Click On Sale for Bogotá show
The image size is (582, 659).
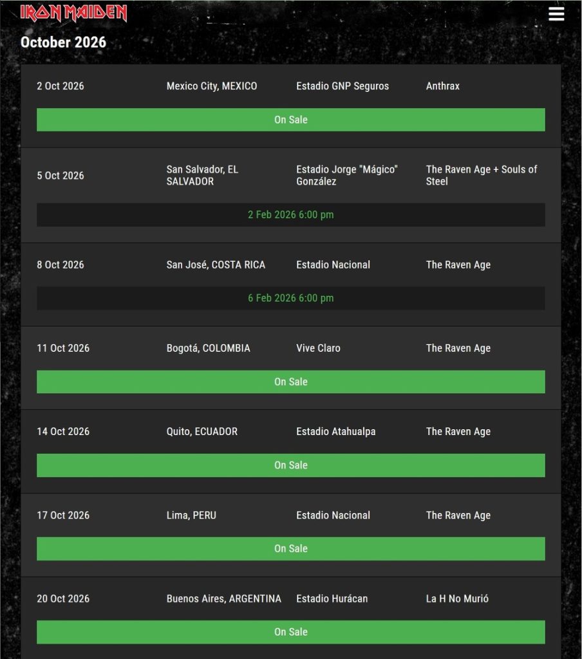tap(291, 382)
